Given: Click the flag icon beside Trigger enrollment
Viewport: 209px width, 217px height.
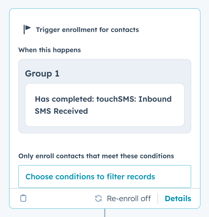Looking at the screenshot, I should click(x=27, y=29).
